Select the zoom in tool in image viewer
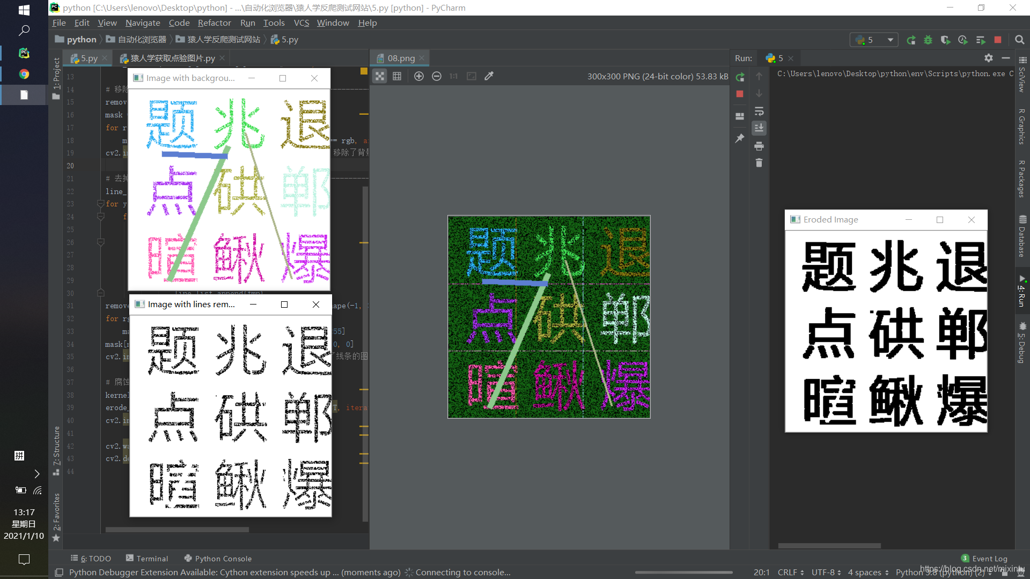 419,76
